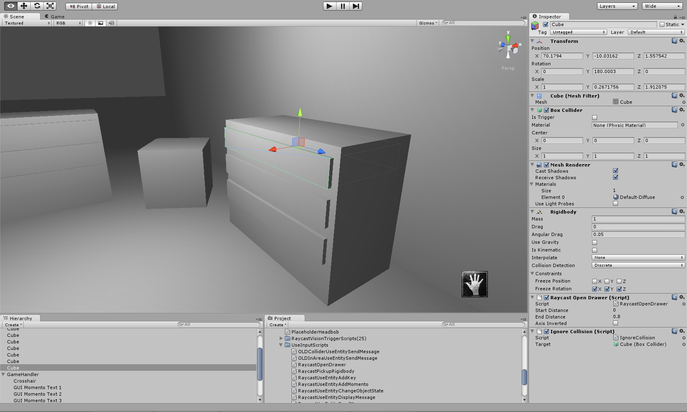Open Box Collider help icon

[674, 110]
